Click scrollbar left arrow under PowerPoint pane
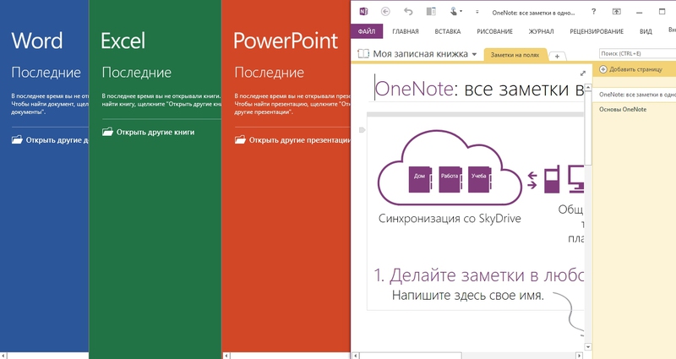 226,356
